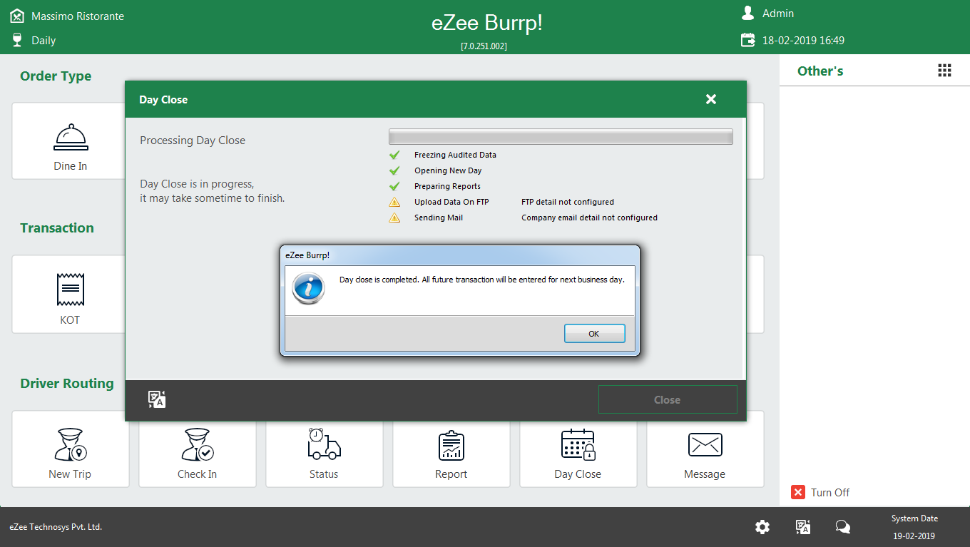This screenshot has width=970, height=547.
Task: Click the language translate icon in Day Close footer
Action: [157, 399]
